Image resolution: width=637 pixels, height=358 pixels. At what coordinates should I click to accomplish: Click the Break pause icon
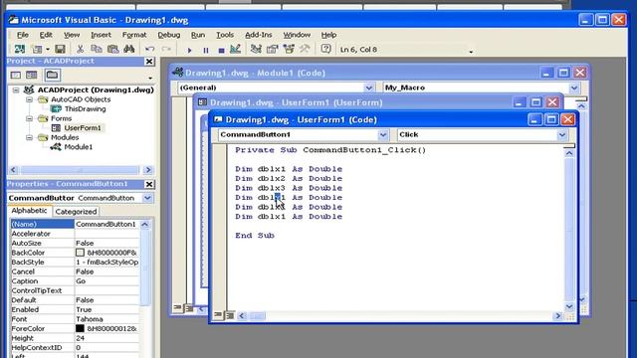[x=206, y=51]
